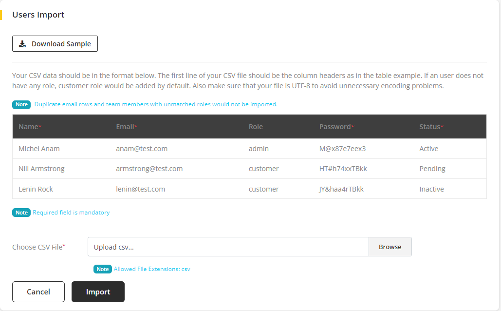The image size is (501, 311).
Task: Click the Users Import heading
Action: tap(38, 15)
